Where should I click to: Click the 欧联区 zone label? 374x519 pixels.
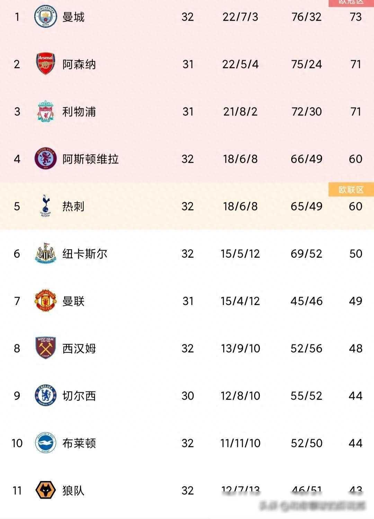[351, 190]
